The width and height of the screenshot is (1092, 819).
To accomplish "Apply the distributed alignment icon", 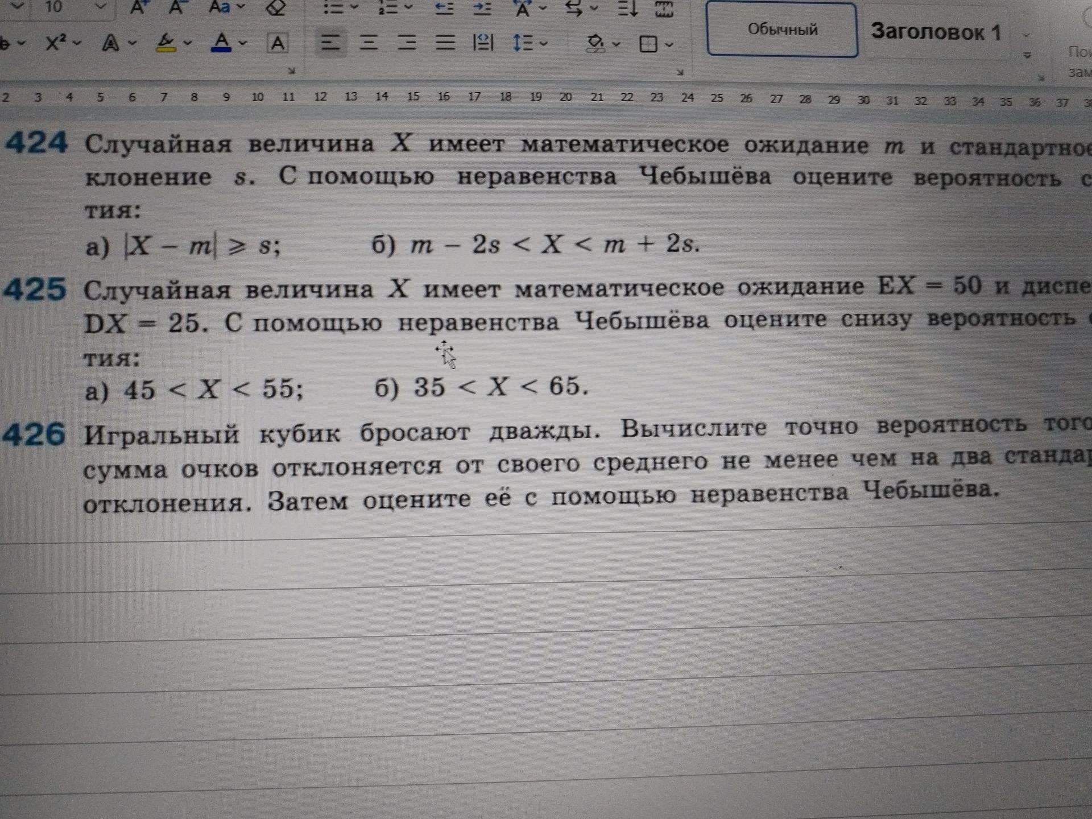I will pyautogui.click(x=483, y=43).
